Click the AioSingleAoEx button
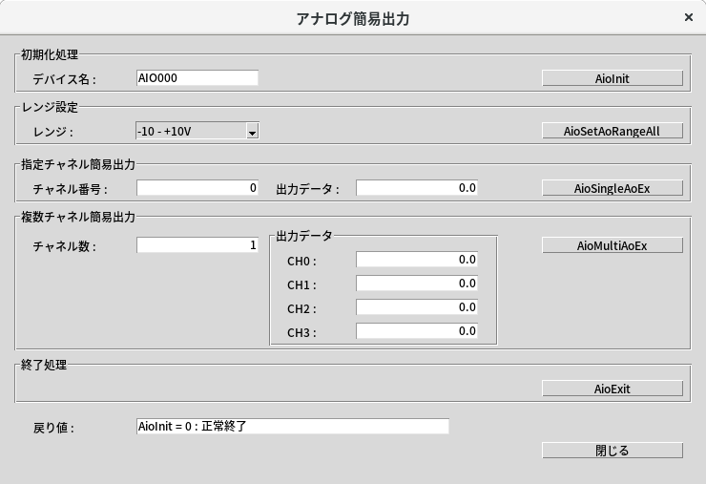This screenshot has height=484, width=706. pos(612,188)
